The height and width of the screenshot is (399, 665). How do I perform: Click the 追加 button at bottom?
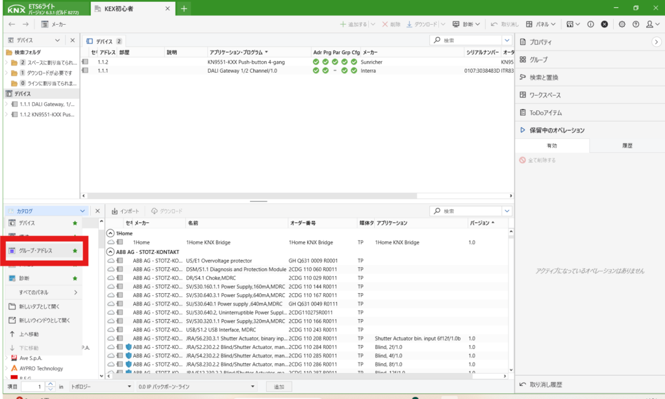279,387
